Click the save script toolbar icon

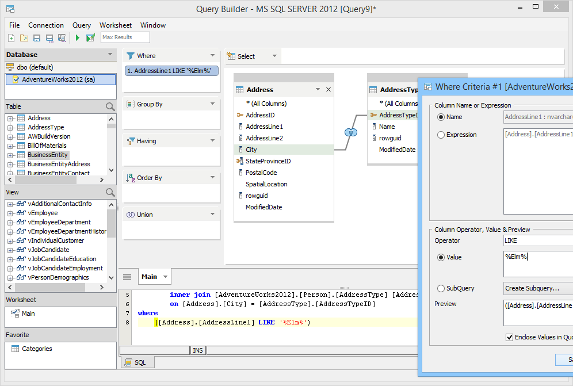coord(62,37)
